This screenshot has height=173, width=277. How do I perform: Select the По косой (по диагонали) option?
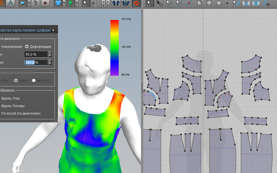21,113
